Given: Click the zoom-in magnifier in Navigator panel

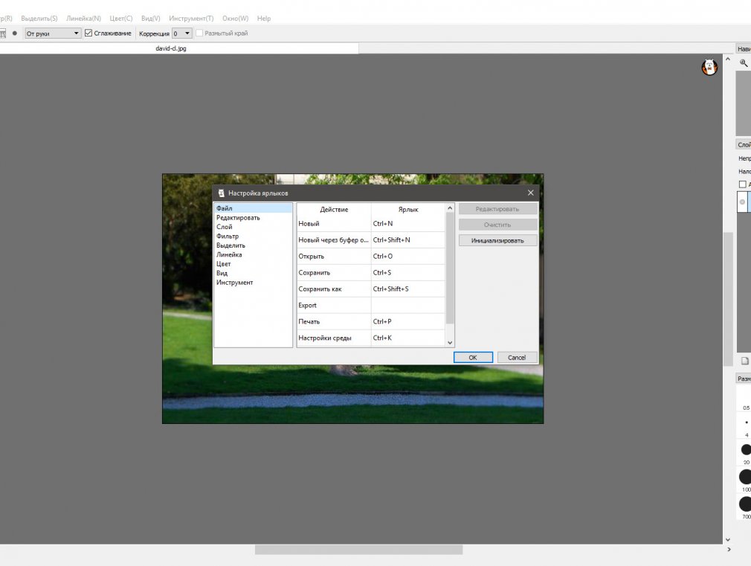Looking at the screenshot, I should (744, 62).
